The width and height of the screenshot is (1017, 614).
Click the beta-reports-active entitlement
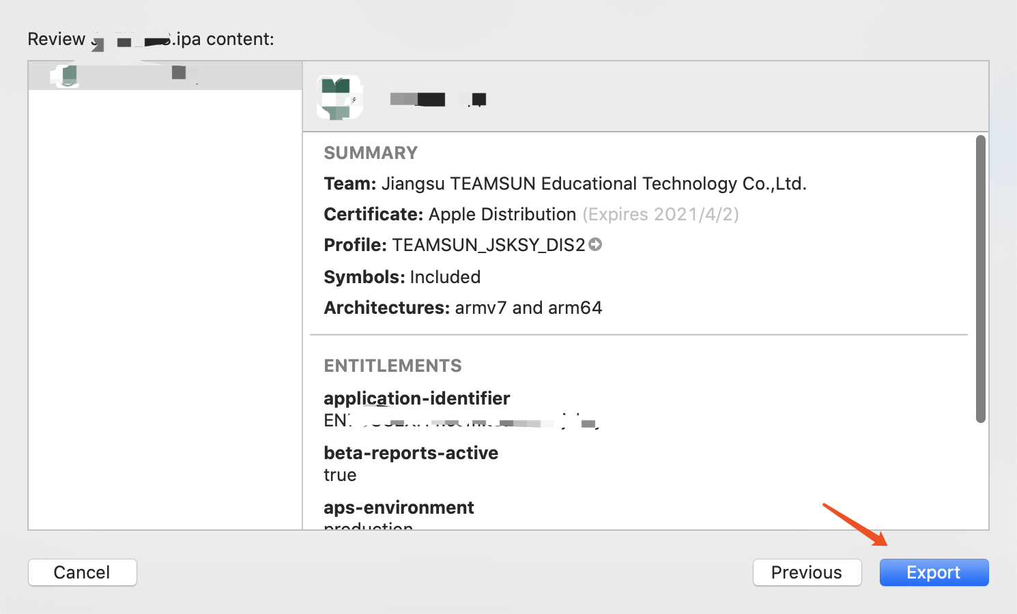(x=411, y=453)
